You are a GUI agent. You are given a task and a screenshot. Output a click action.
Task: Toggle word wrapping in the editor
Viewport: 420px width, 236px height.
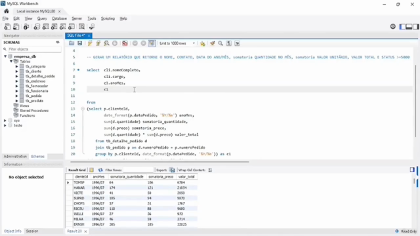tap(237, 43)
